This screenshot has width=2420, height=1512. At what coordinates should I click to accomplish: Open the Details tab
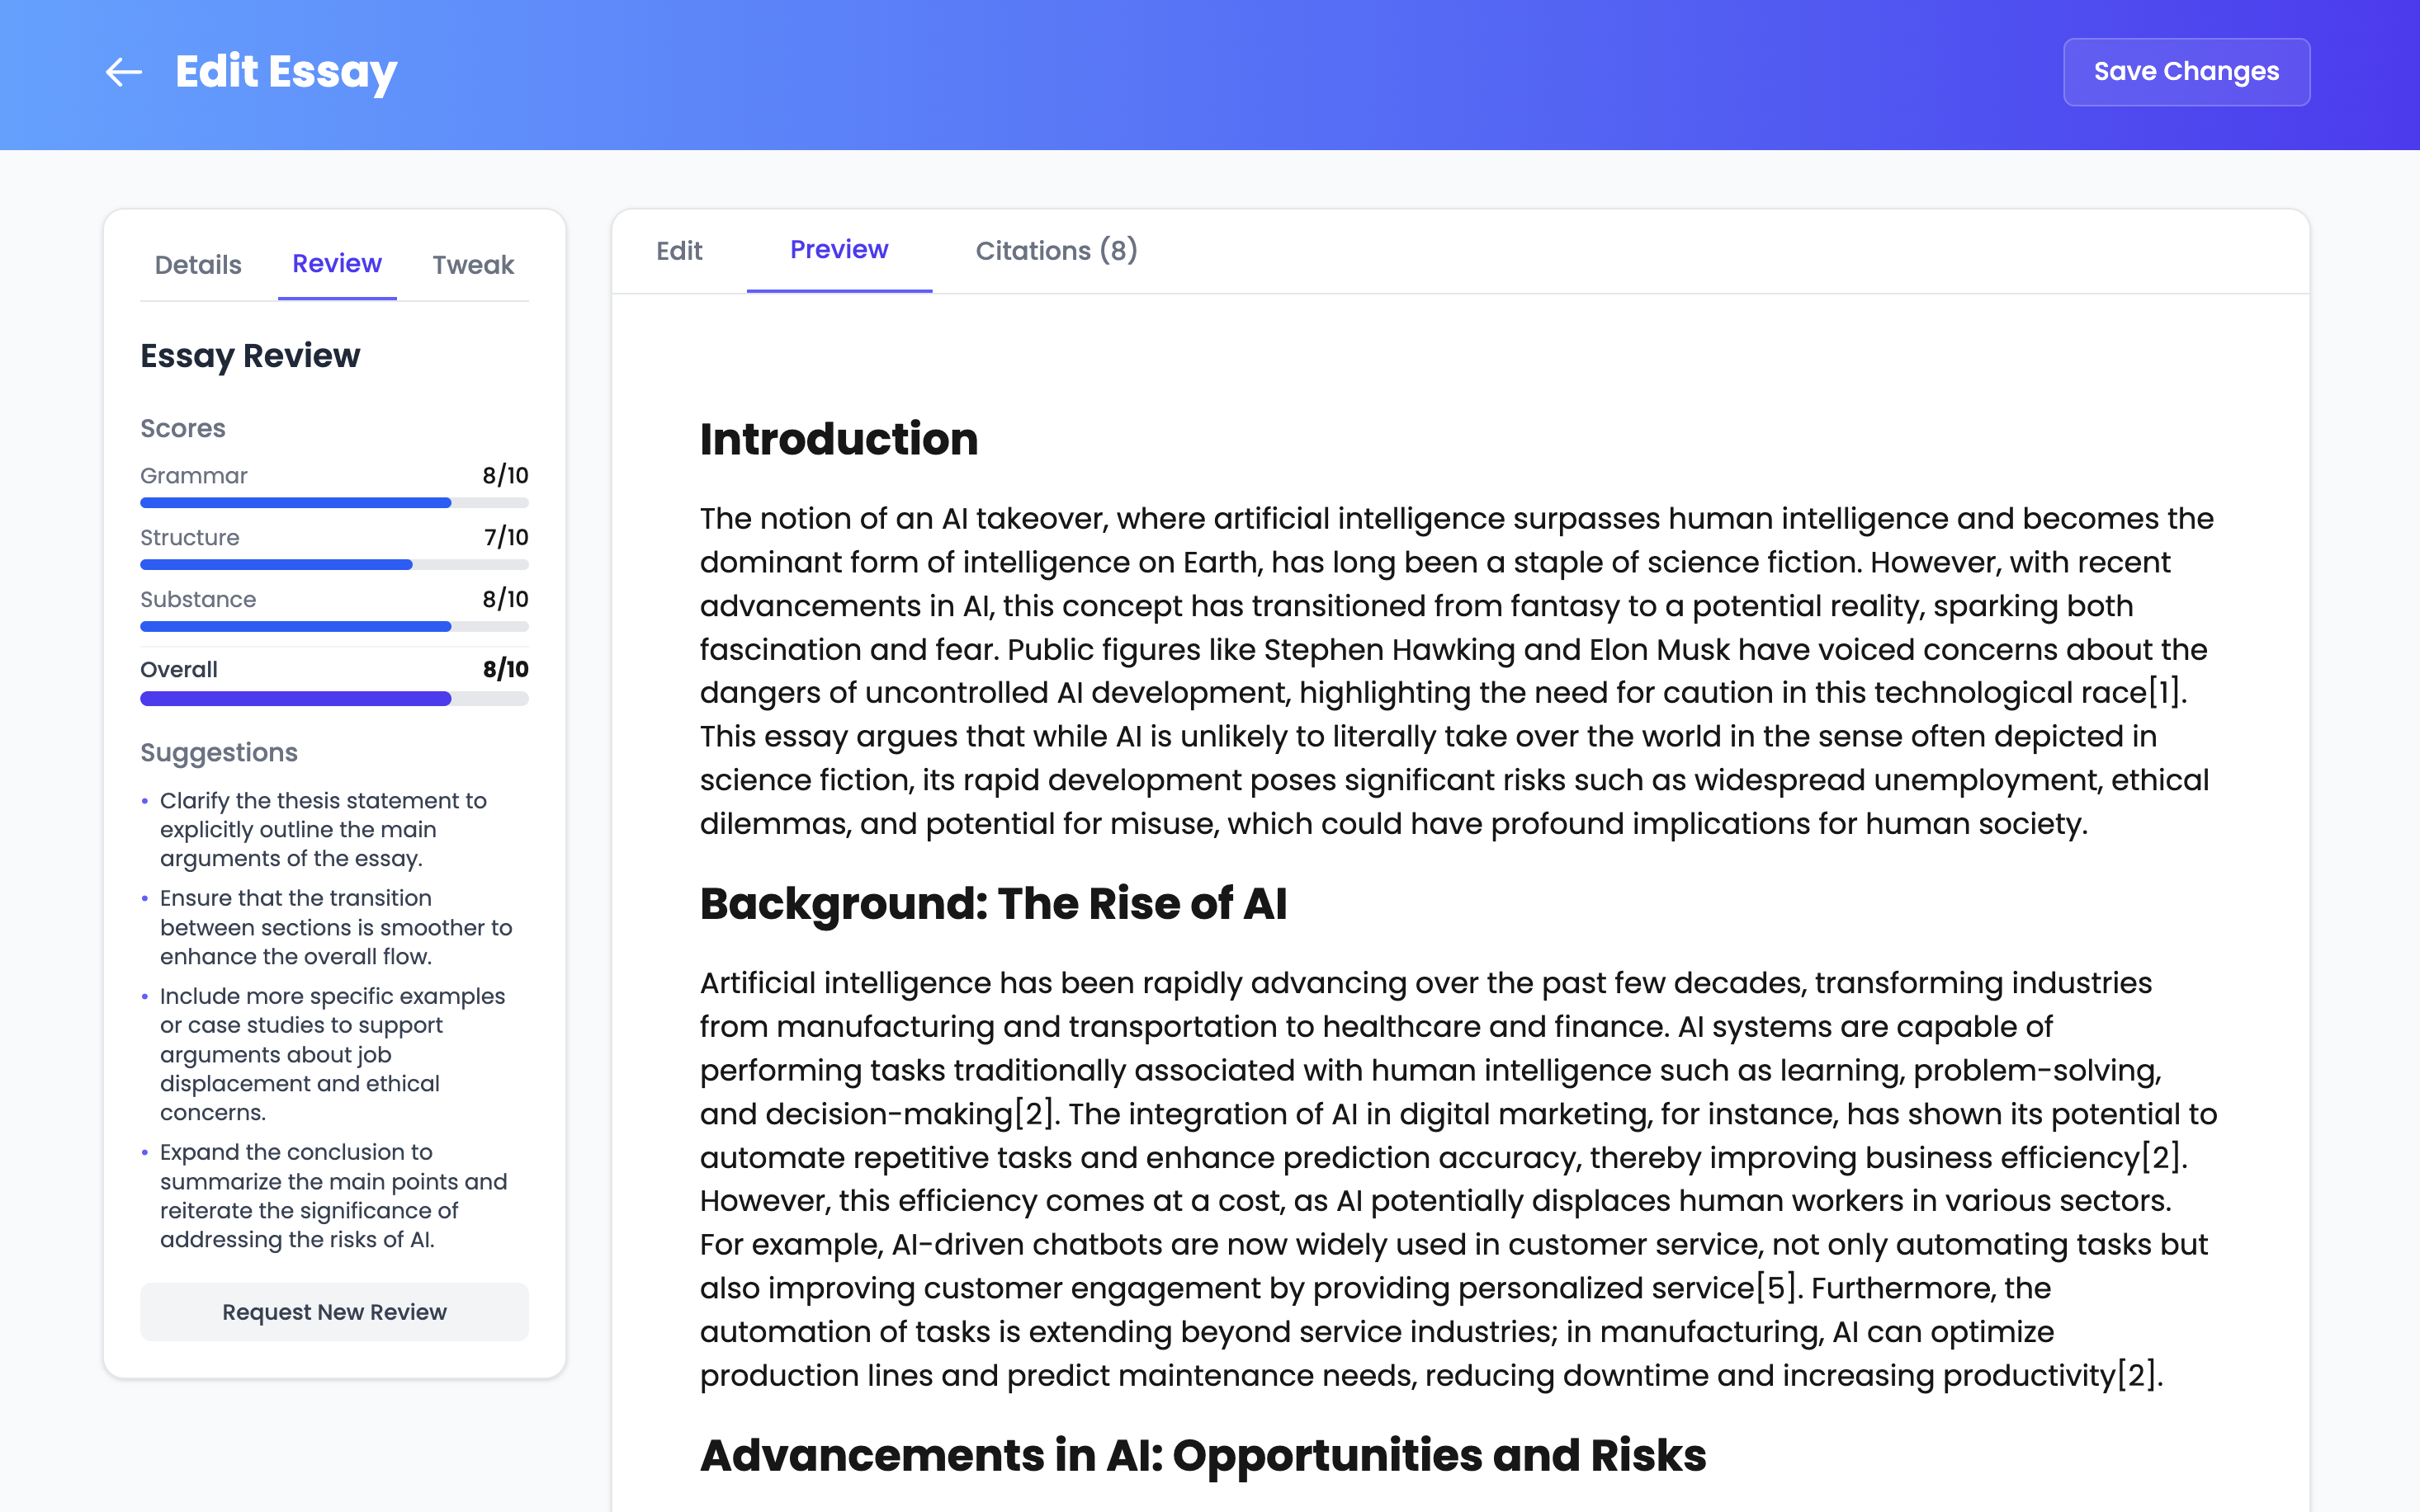[198, 265]
